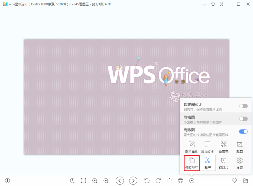The image size is (253, 186).
Task: Maximize the viewer window
Action: click(x=238, y=4)
